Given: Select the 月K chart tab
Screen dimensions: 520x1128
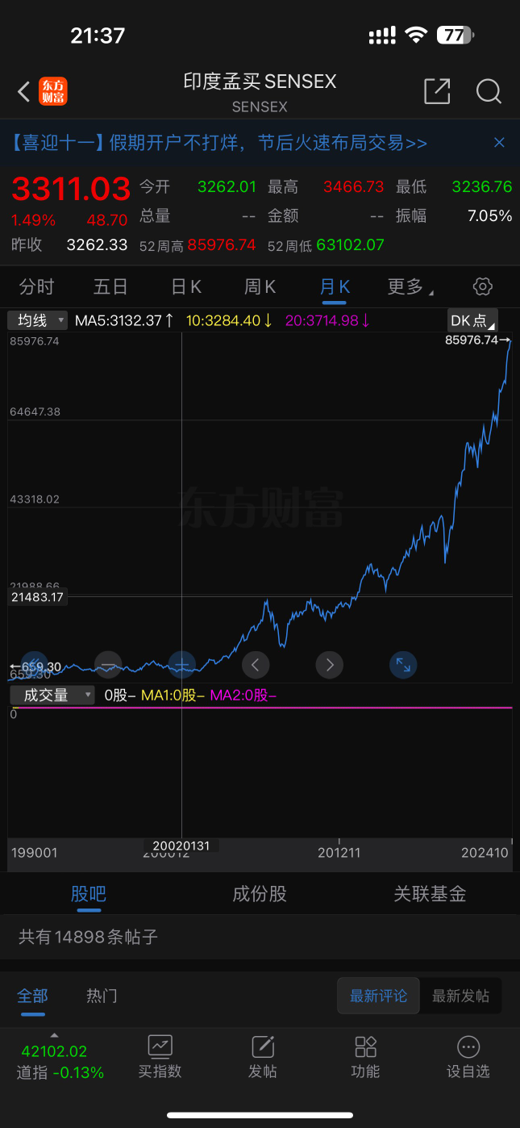Looking at the screenshot, I should point(334,286).
